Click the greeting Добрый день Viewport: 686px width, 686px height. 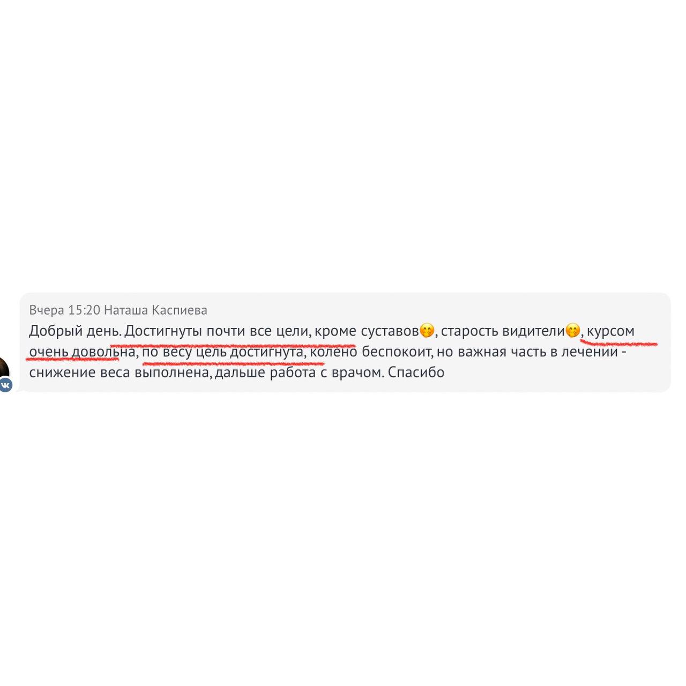[x=75, y=331]
